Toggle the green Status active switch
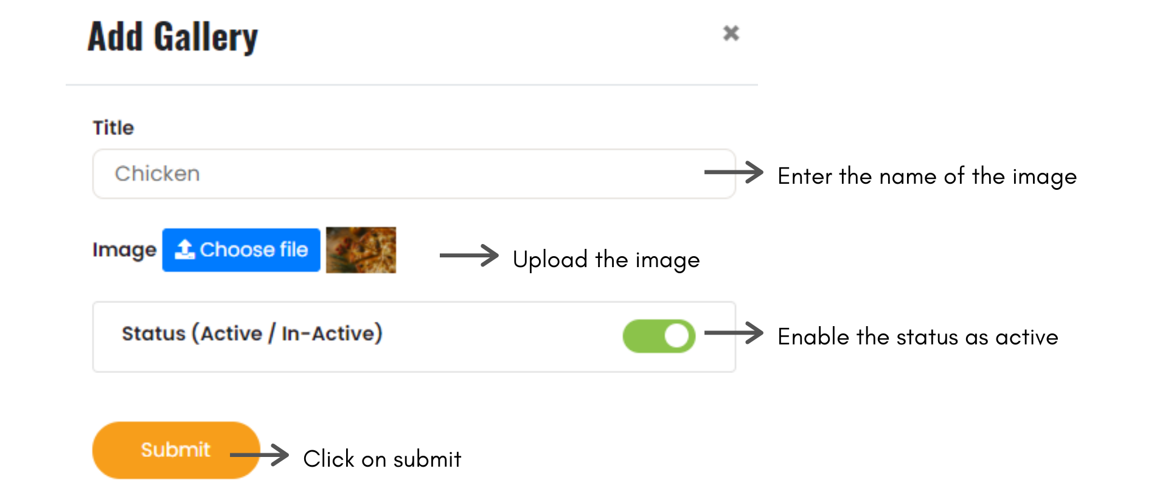 [x=659, y=336]
